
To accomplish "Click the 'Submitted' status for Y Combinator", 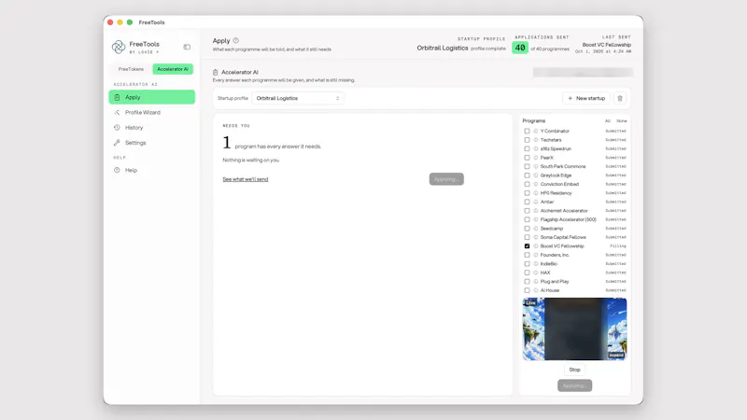I will [615, 131].
